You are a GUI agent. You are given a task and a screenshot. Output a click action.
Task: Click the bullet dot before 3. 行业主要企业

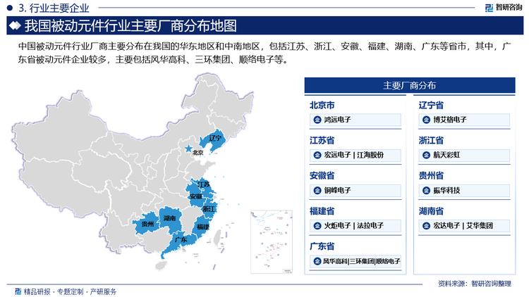coord(10,8)
